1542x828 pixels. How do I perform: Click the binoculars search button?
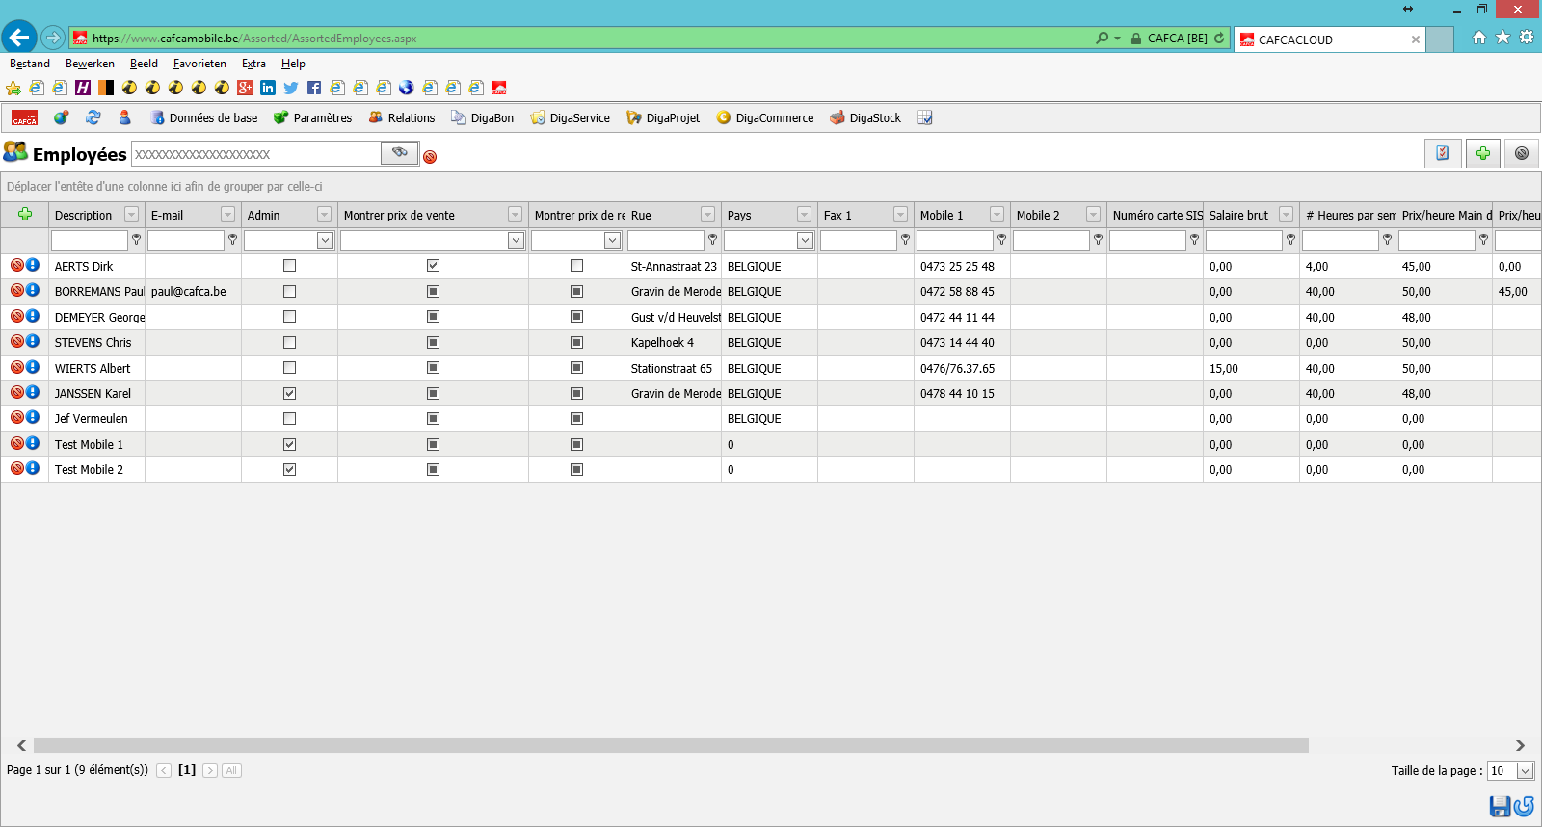pos(400,153)
